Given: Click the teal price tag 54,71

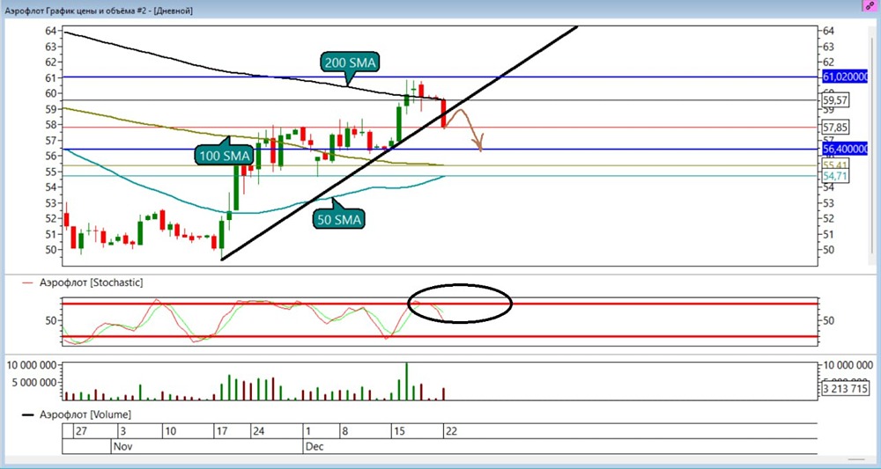Looking at the screenshot, I should [834, 177].
